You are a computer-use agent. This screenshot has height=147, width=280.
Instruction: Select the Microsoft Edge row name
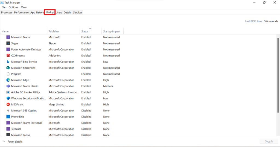tap(20, 80)
